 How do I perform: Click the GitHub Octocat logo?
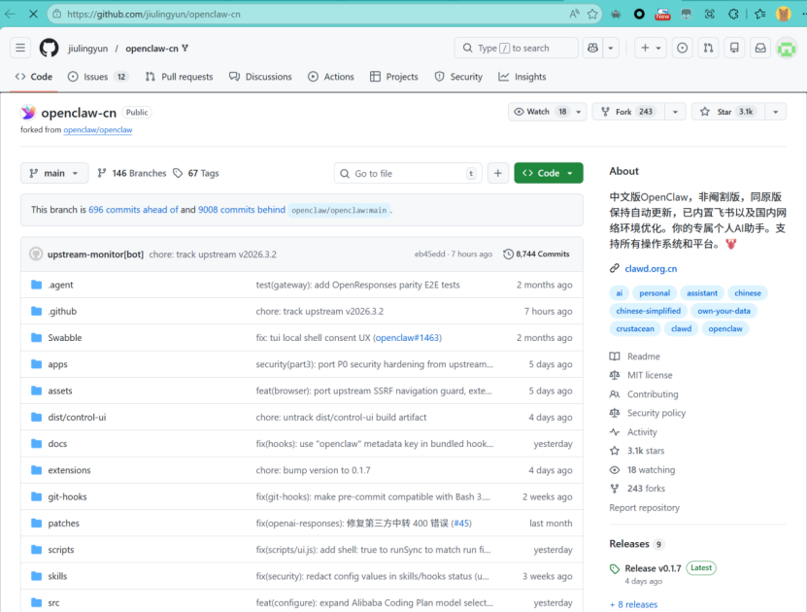pyautogui.click(x=49, y=48)
